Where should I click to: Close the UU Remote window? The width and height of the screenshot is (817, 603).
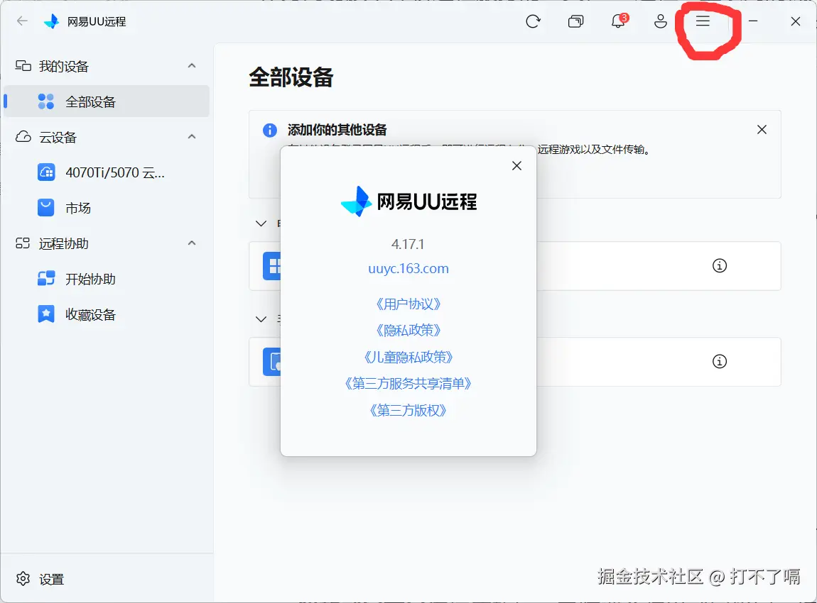tap(796, 21)
